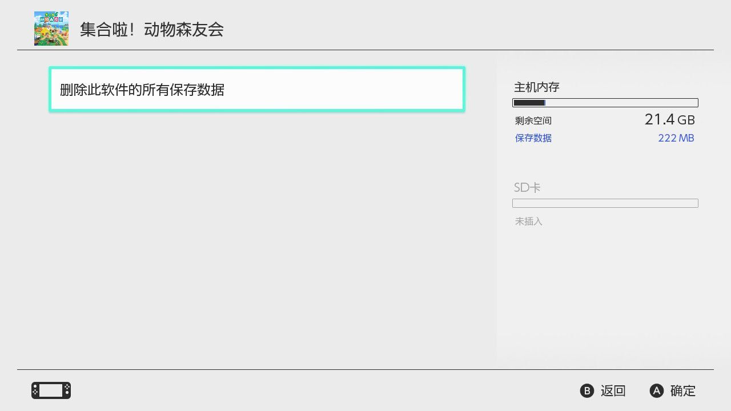Click the GB unit beside 21.4
The image size is (731, 411).
point(686,120)
